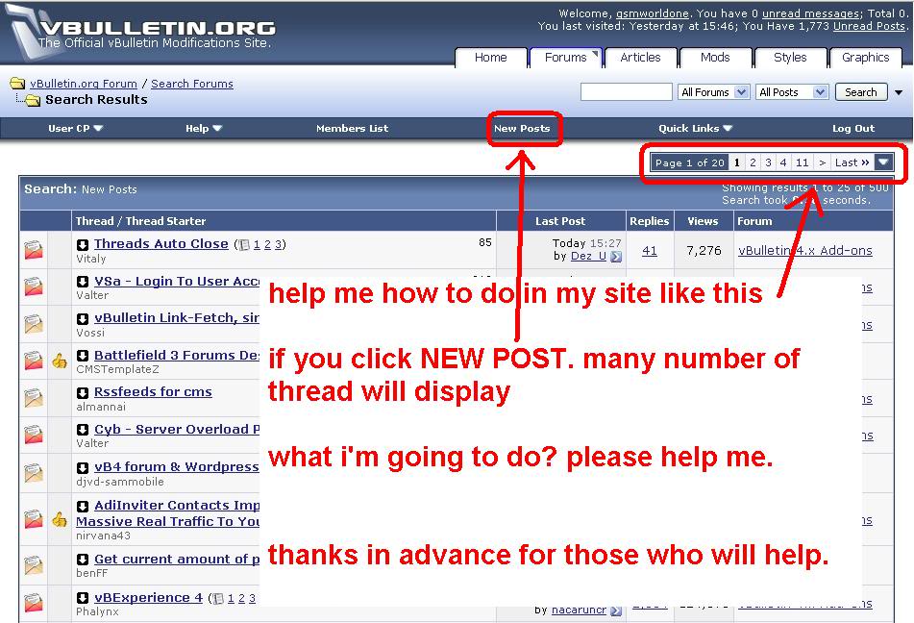Click the 41 replies count
Image resolution: width=914 pixels, height=623 pixels.
(650, 251)
